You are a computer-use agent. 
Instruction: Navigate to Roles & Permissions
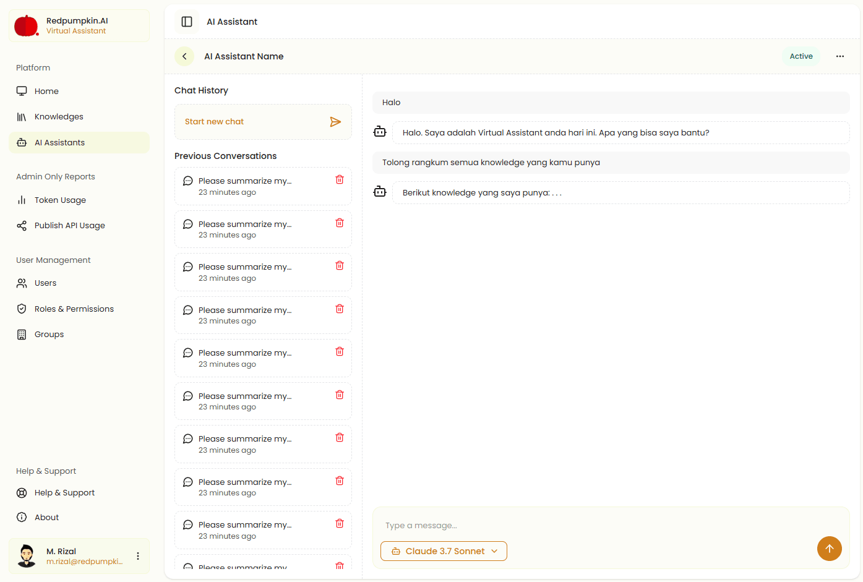pyautogui.click(x=74, y=309)
